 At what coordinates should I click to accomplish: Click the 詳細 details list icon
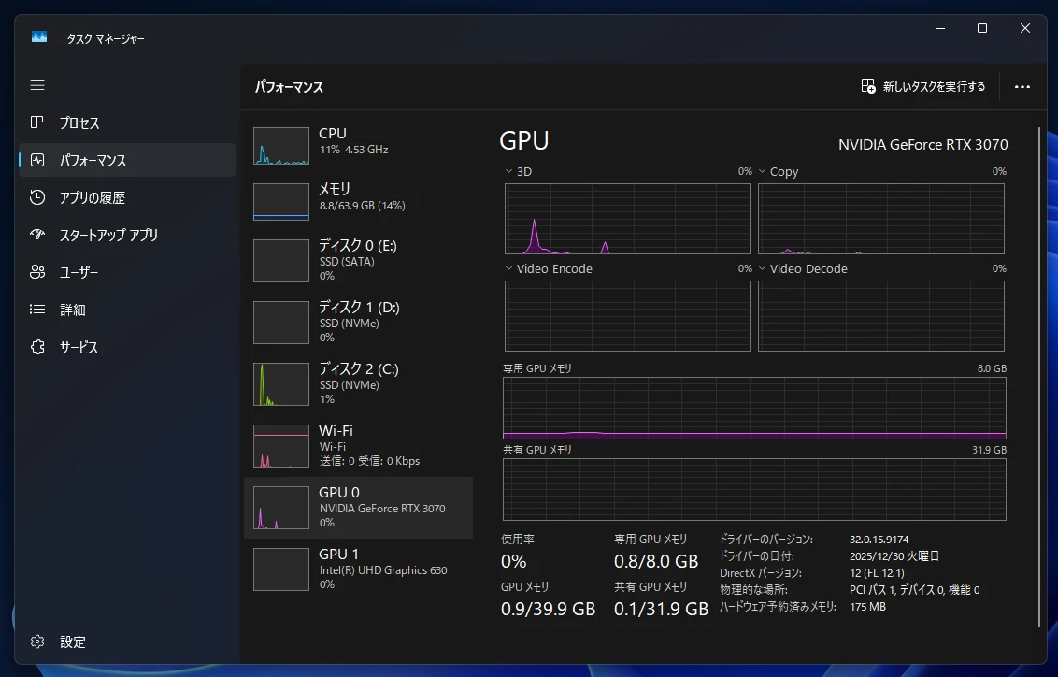click(x=37, y=310)
